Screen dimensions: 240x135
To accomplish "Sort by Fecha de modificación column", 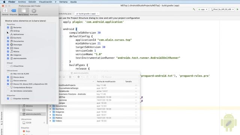I will click(106, 82).
